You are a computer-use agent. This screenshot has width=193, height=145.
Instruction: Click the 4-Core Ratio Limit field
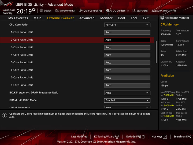pyautogui.click(x=127, y=55)
